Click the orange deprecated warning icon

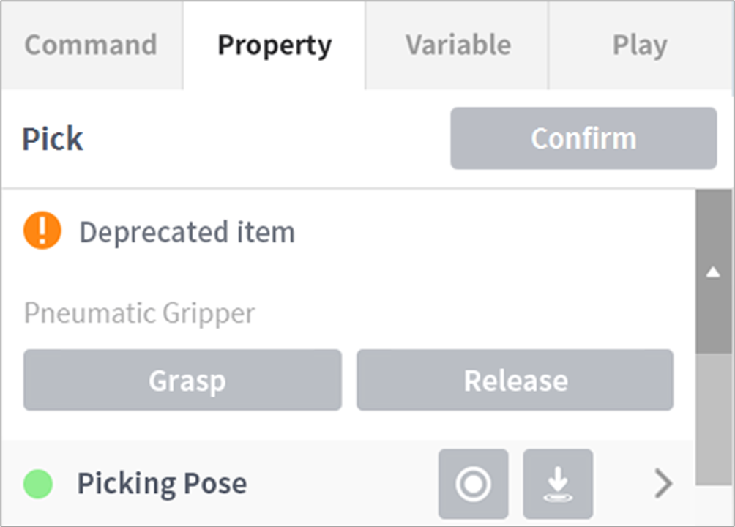click(42, 231)
